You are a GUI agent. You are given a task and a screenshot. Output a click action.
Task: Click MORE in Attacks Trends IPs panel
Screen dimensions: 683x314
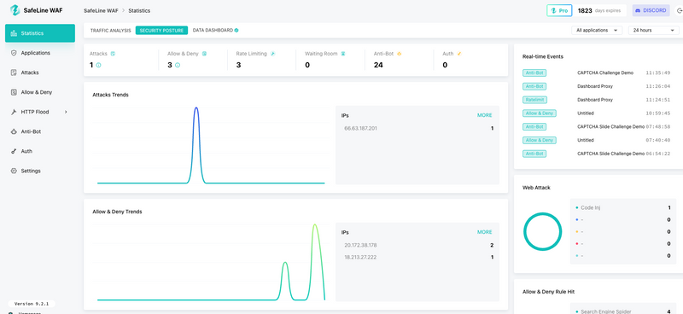[484, 115]
